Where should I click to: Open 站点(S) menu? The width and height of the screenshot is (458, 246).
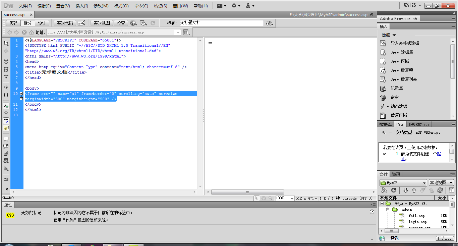coord(160,6)
